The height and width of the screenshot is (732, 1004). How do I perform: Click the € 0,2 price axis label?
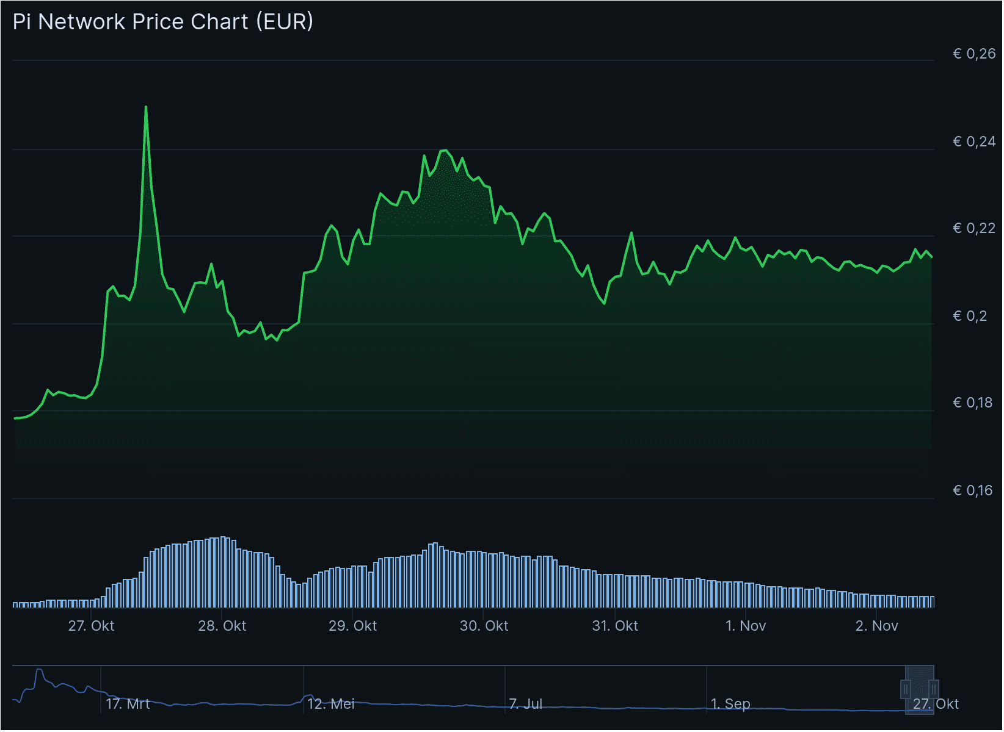tap(970, 316)
